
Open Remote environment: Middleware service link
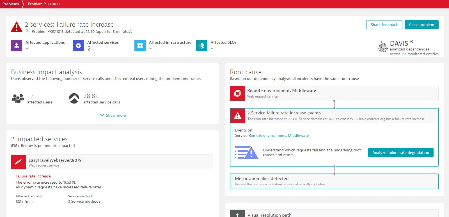click(x=278, y=135)
